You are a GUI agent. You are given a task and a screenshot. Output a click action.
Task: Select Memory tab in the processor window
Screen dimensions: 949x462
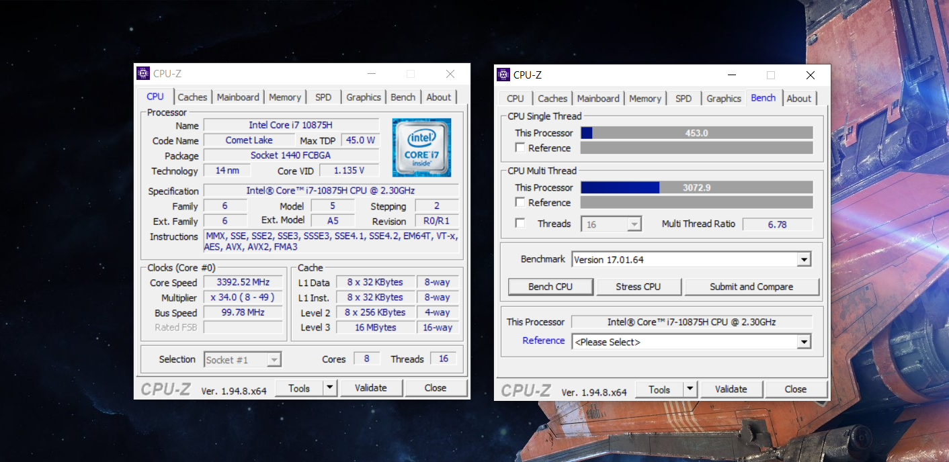(285, 97)
